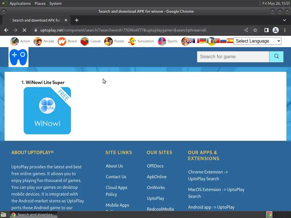Go back with the browser back arrow

click(x=6, y=30)
